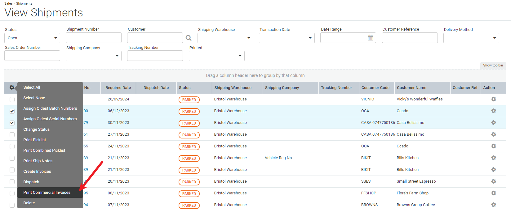
Task: Open action gear for Casa Belissimo 30/11/2023
Action: pyautogui.click(x=494, y=123)
